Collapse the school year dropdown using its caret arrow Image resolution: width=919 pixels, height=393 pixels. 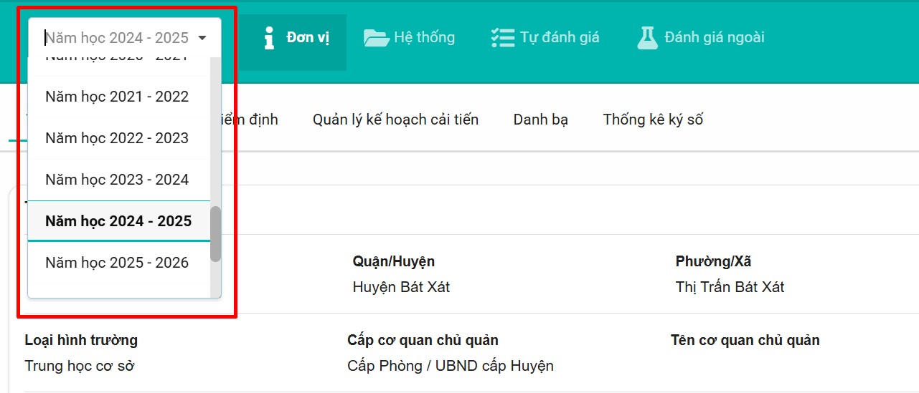[202, 38]
